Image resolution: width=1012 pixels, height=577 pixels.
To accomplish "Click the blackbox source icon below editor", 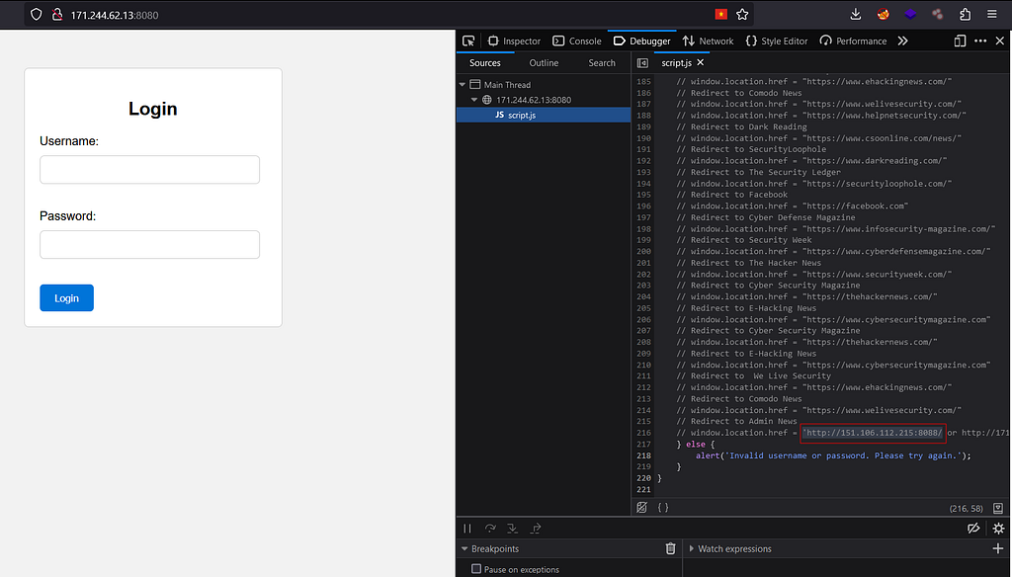I will [641, 507].
